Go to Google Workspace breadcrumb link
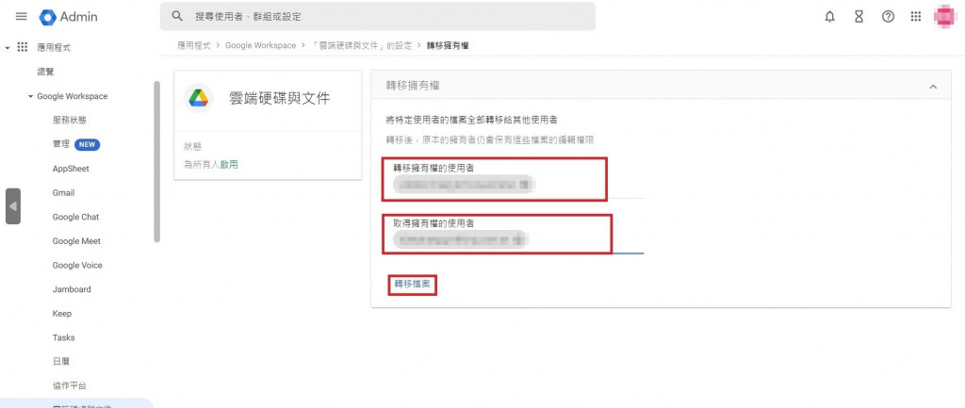Screen dimensions: 965x408 pyautogui.click(x=260, y=45)
